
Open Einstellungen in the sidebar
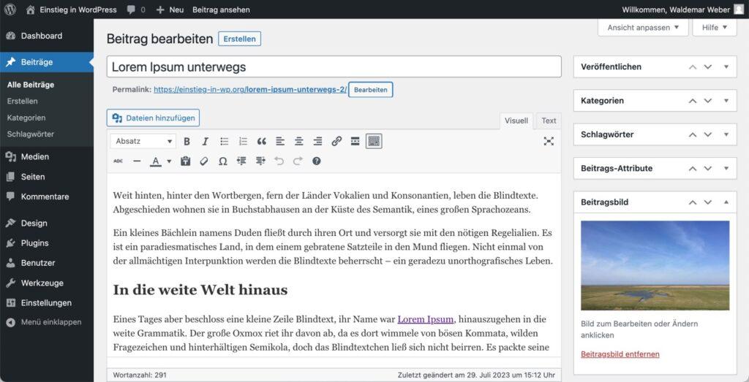pyautogui.click(x=47, y=303)
